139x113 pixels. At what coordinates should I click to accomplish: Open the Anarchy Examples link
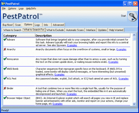[121, 49]
